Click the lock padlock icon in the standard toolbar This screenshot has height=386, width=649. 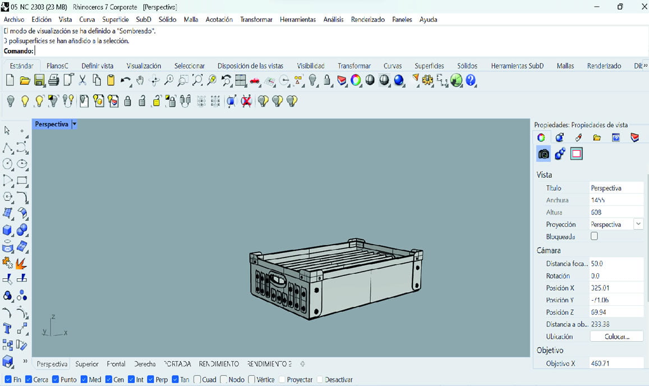327,80
